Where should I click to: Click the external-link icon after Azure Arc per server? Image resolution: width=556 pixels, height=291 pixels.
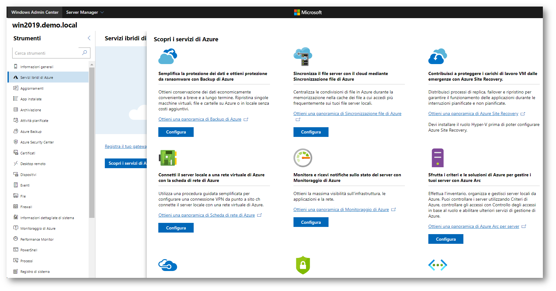click(524, 226)
